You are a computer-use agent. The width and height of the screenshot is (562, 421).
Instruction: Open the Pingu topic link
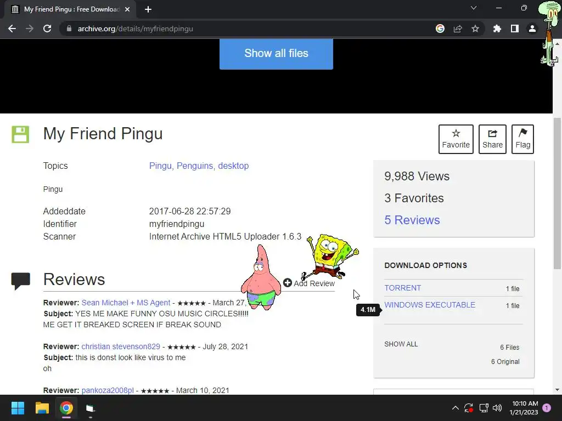coord(160,166)
